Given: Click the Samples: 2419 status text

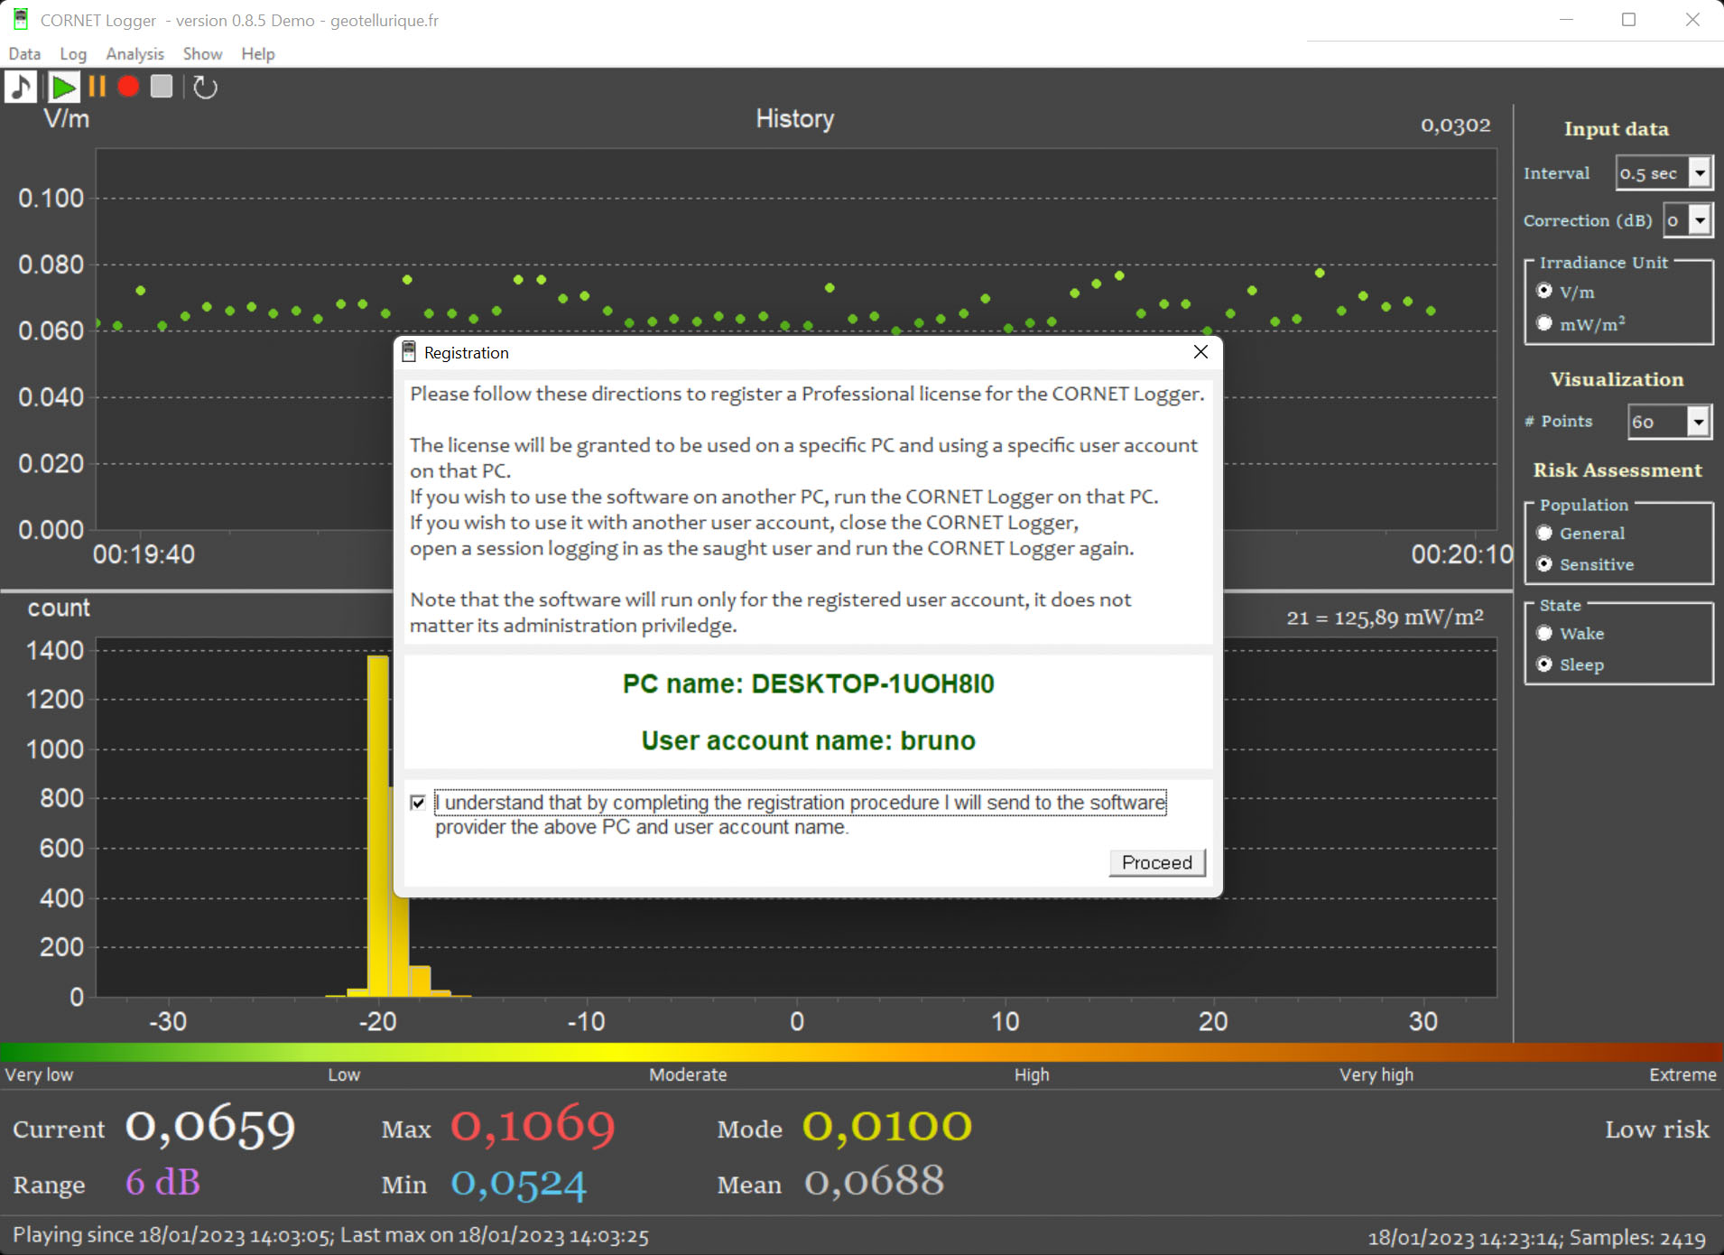Looking at the screenshot, I should click(1637, 1238).
